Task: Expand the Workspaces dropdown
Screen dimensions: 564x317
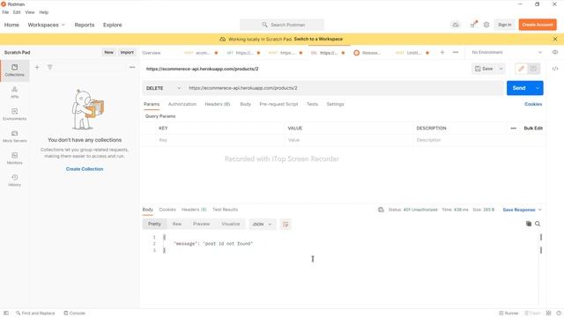Action: 46,25
